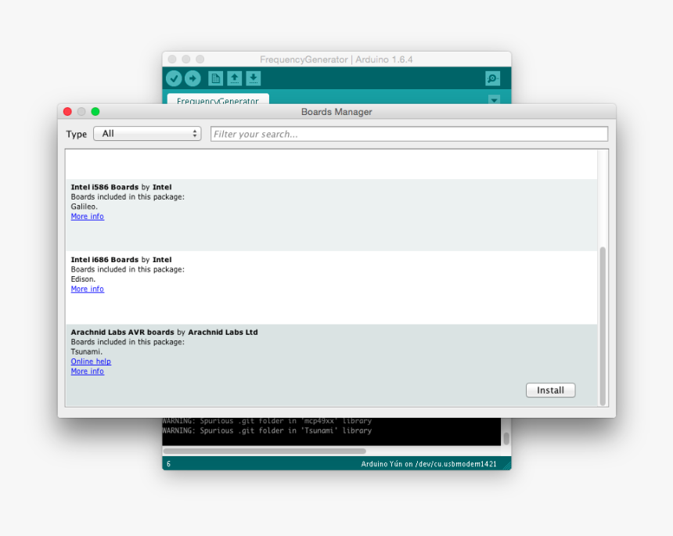
Task: Click Online help for Arachnid Labs boards
Action: pyautogui.click(x=91, y=362)
